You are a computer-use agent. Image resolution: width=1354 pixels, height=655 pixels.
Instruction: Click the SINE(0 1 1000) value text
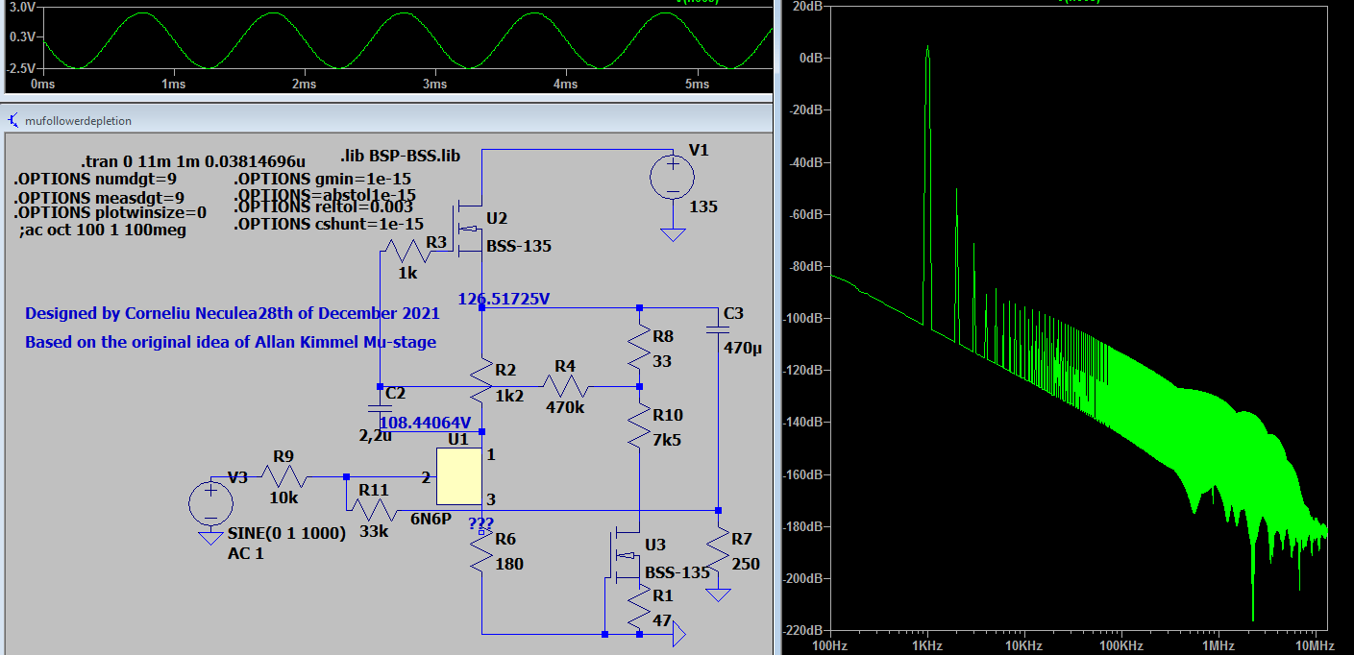tap(286, 534)
